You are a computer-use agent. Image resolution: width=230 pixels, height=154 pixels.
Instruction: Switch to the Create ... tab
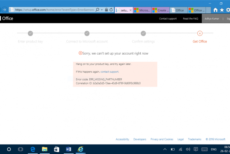[x=160, y=10]
